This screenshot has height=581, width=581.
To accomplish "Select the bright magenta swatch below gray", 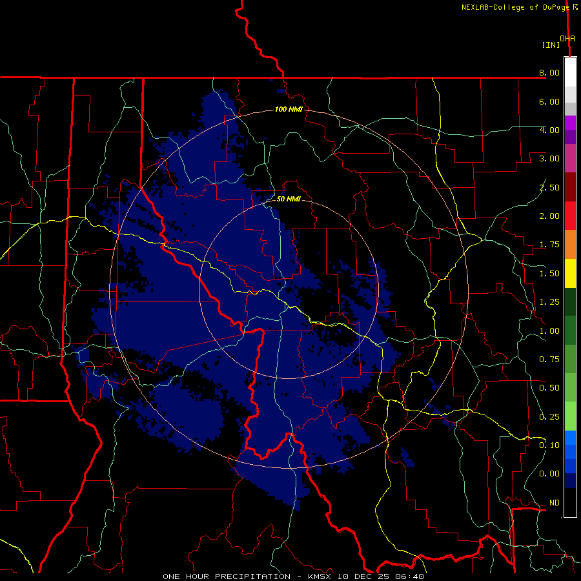I will 570,123.
